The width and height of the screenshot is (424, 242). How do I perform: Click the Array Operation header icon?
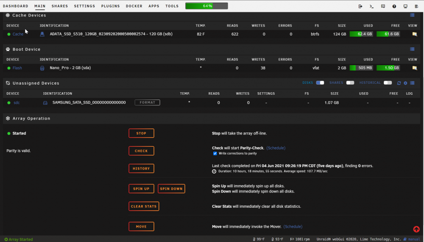8,118
